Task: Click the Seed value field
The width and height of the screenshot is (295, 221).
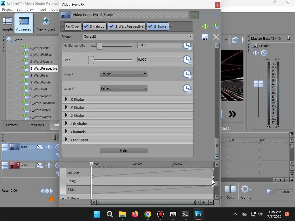Action: tap(159, 60)
